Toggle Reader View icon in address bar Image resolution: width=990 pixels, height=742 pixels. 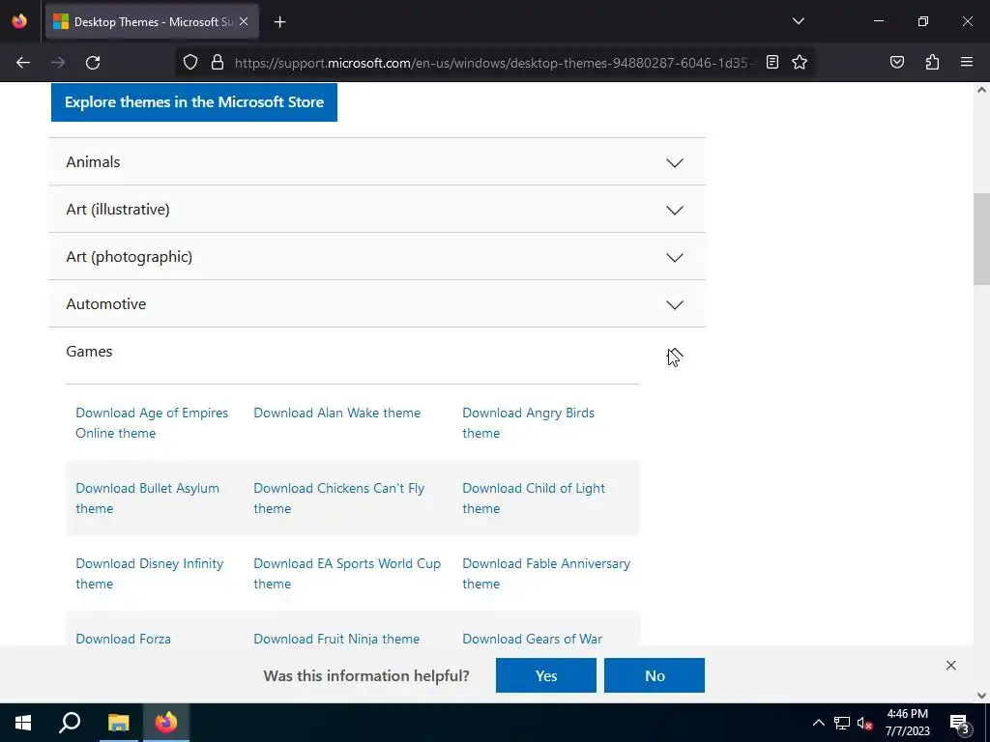[772, 62]
